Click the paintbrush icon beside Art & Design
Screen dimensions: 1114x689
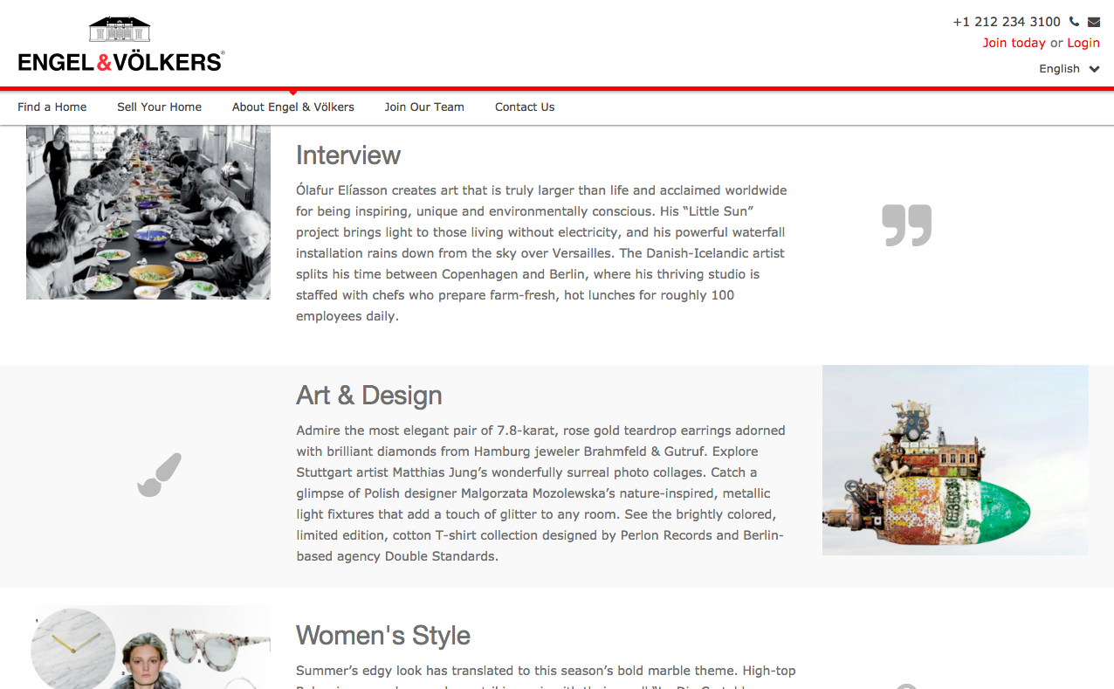pos(159,475)
